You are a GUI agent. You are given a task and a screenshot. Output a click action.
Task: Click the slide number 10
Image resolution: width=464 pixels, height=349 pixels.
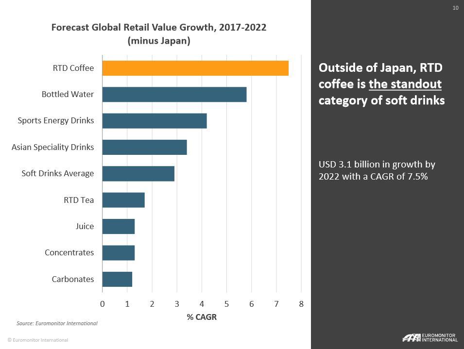pos(455,7)
